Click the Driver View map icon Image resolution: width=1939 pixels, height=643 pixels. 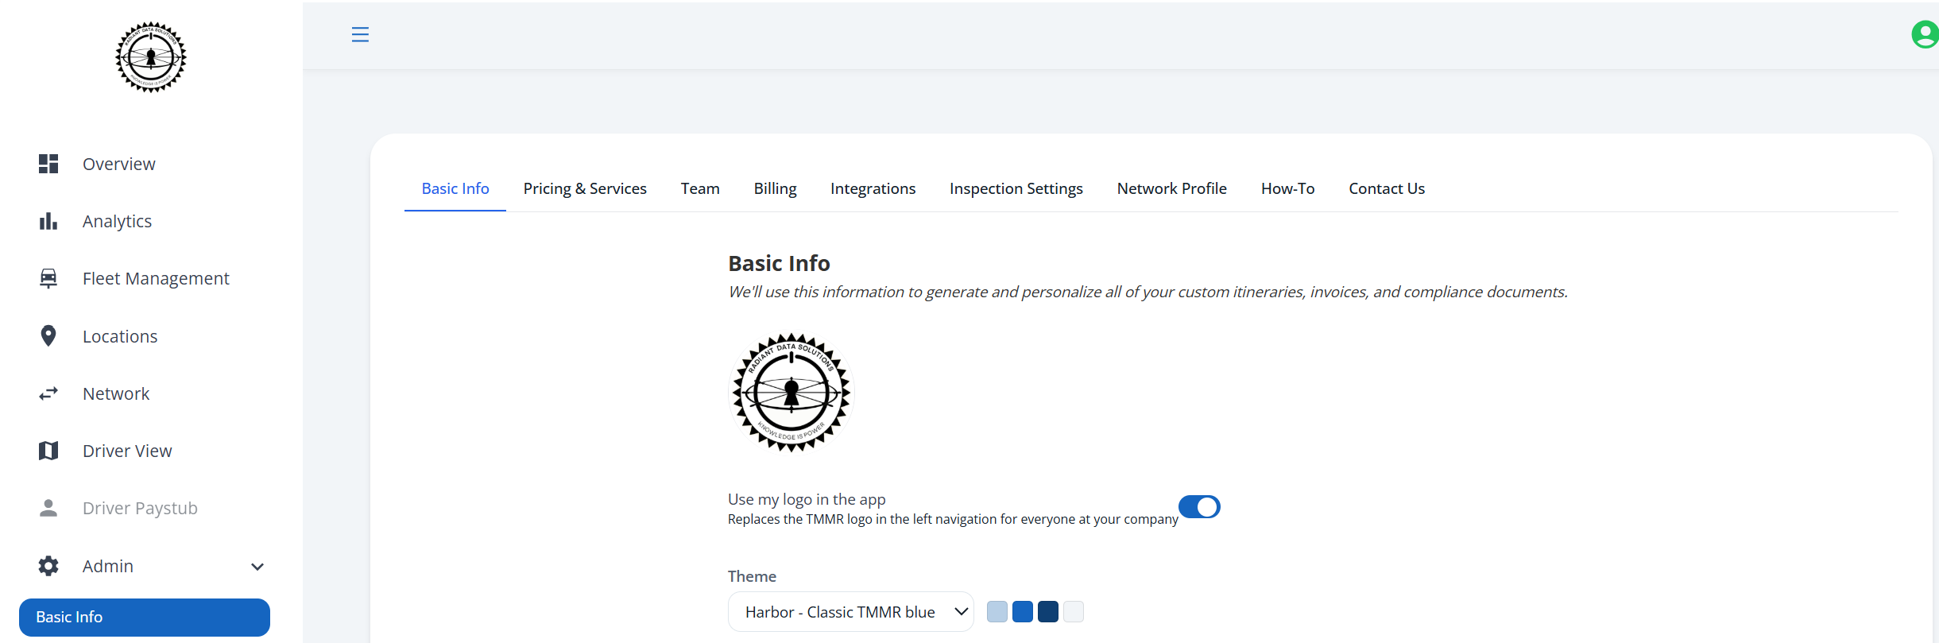[x=48, y=451]
